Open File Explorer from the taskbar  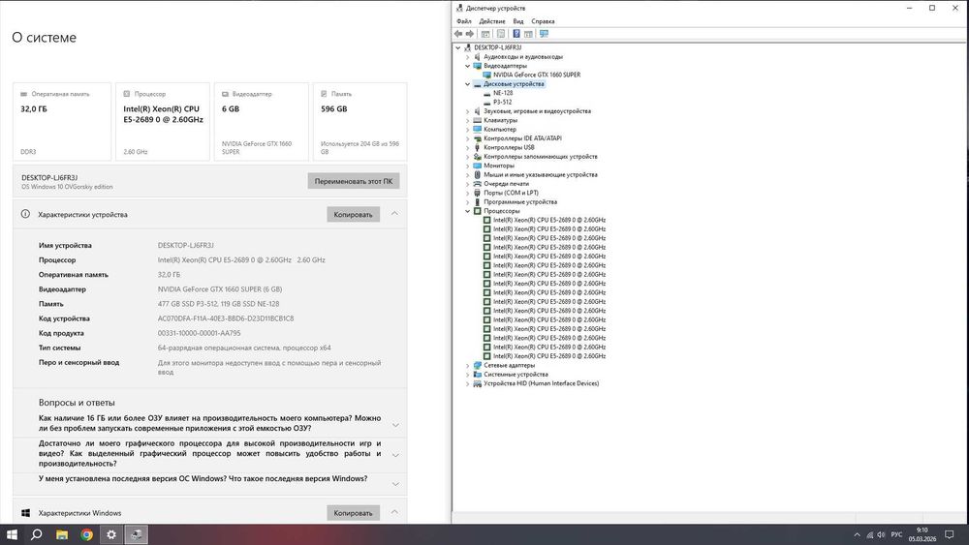pyautogui.click(x=62, y=534)
